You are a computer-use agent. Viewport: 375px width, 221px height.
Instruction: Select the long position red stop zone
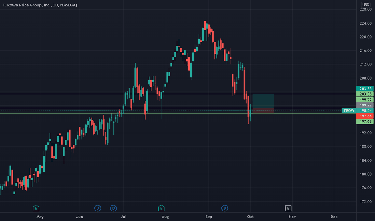click(263, 111)
